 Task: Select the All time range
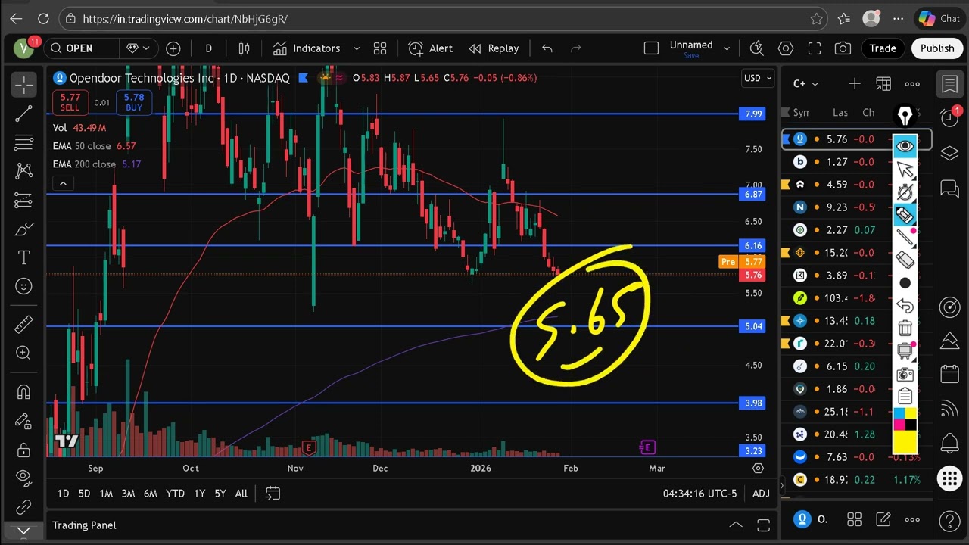tap(241, 494)
